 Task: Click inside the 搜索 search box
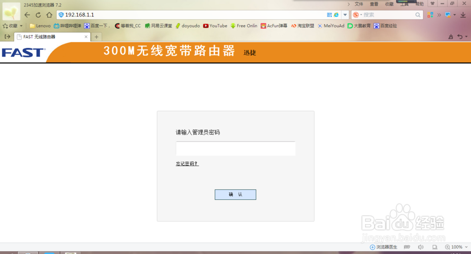(389, 15)
